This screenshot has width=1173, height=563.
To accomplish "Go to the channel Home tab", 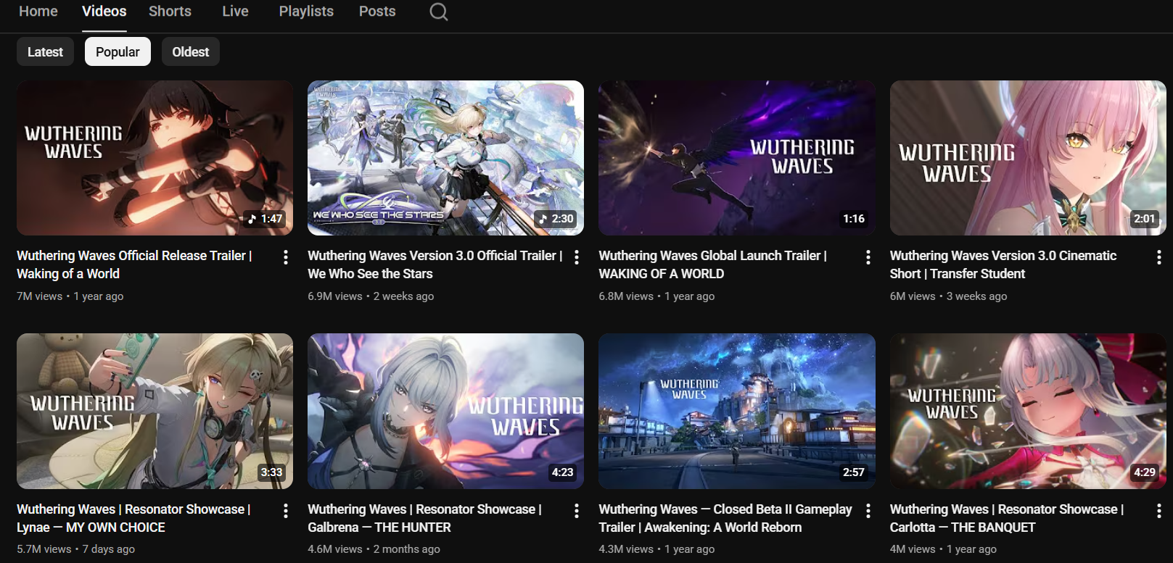I will [38, 12].
